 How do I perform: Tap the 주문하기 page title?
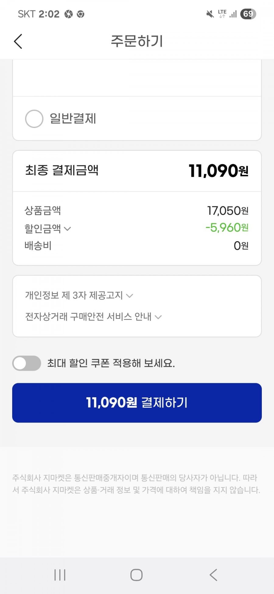137,41
